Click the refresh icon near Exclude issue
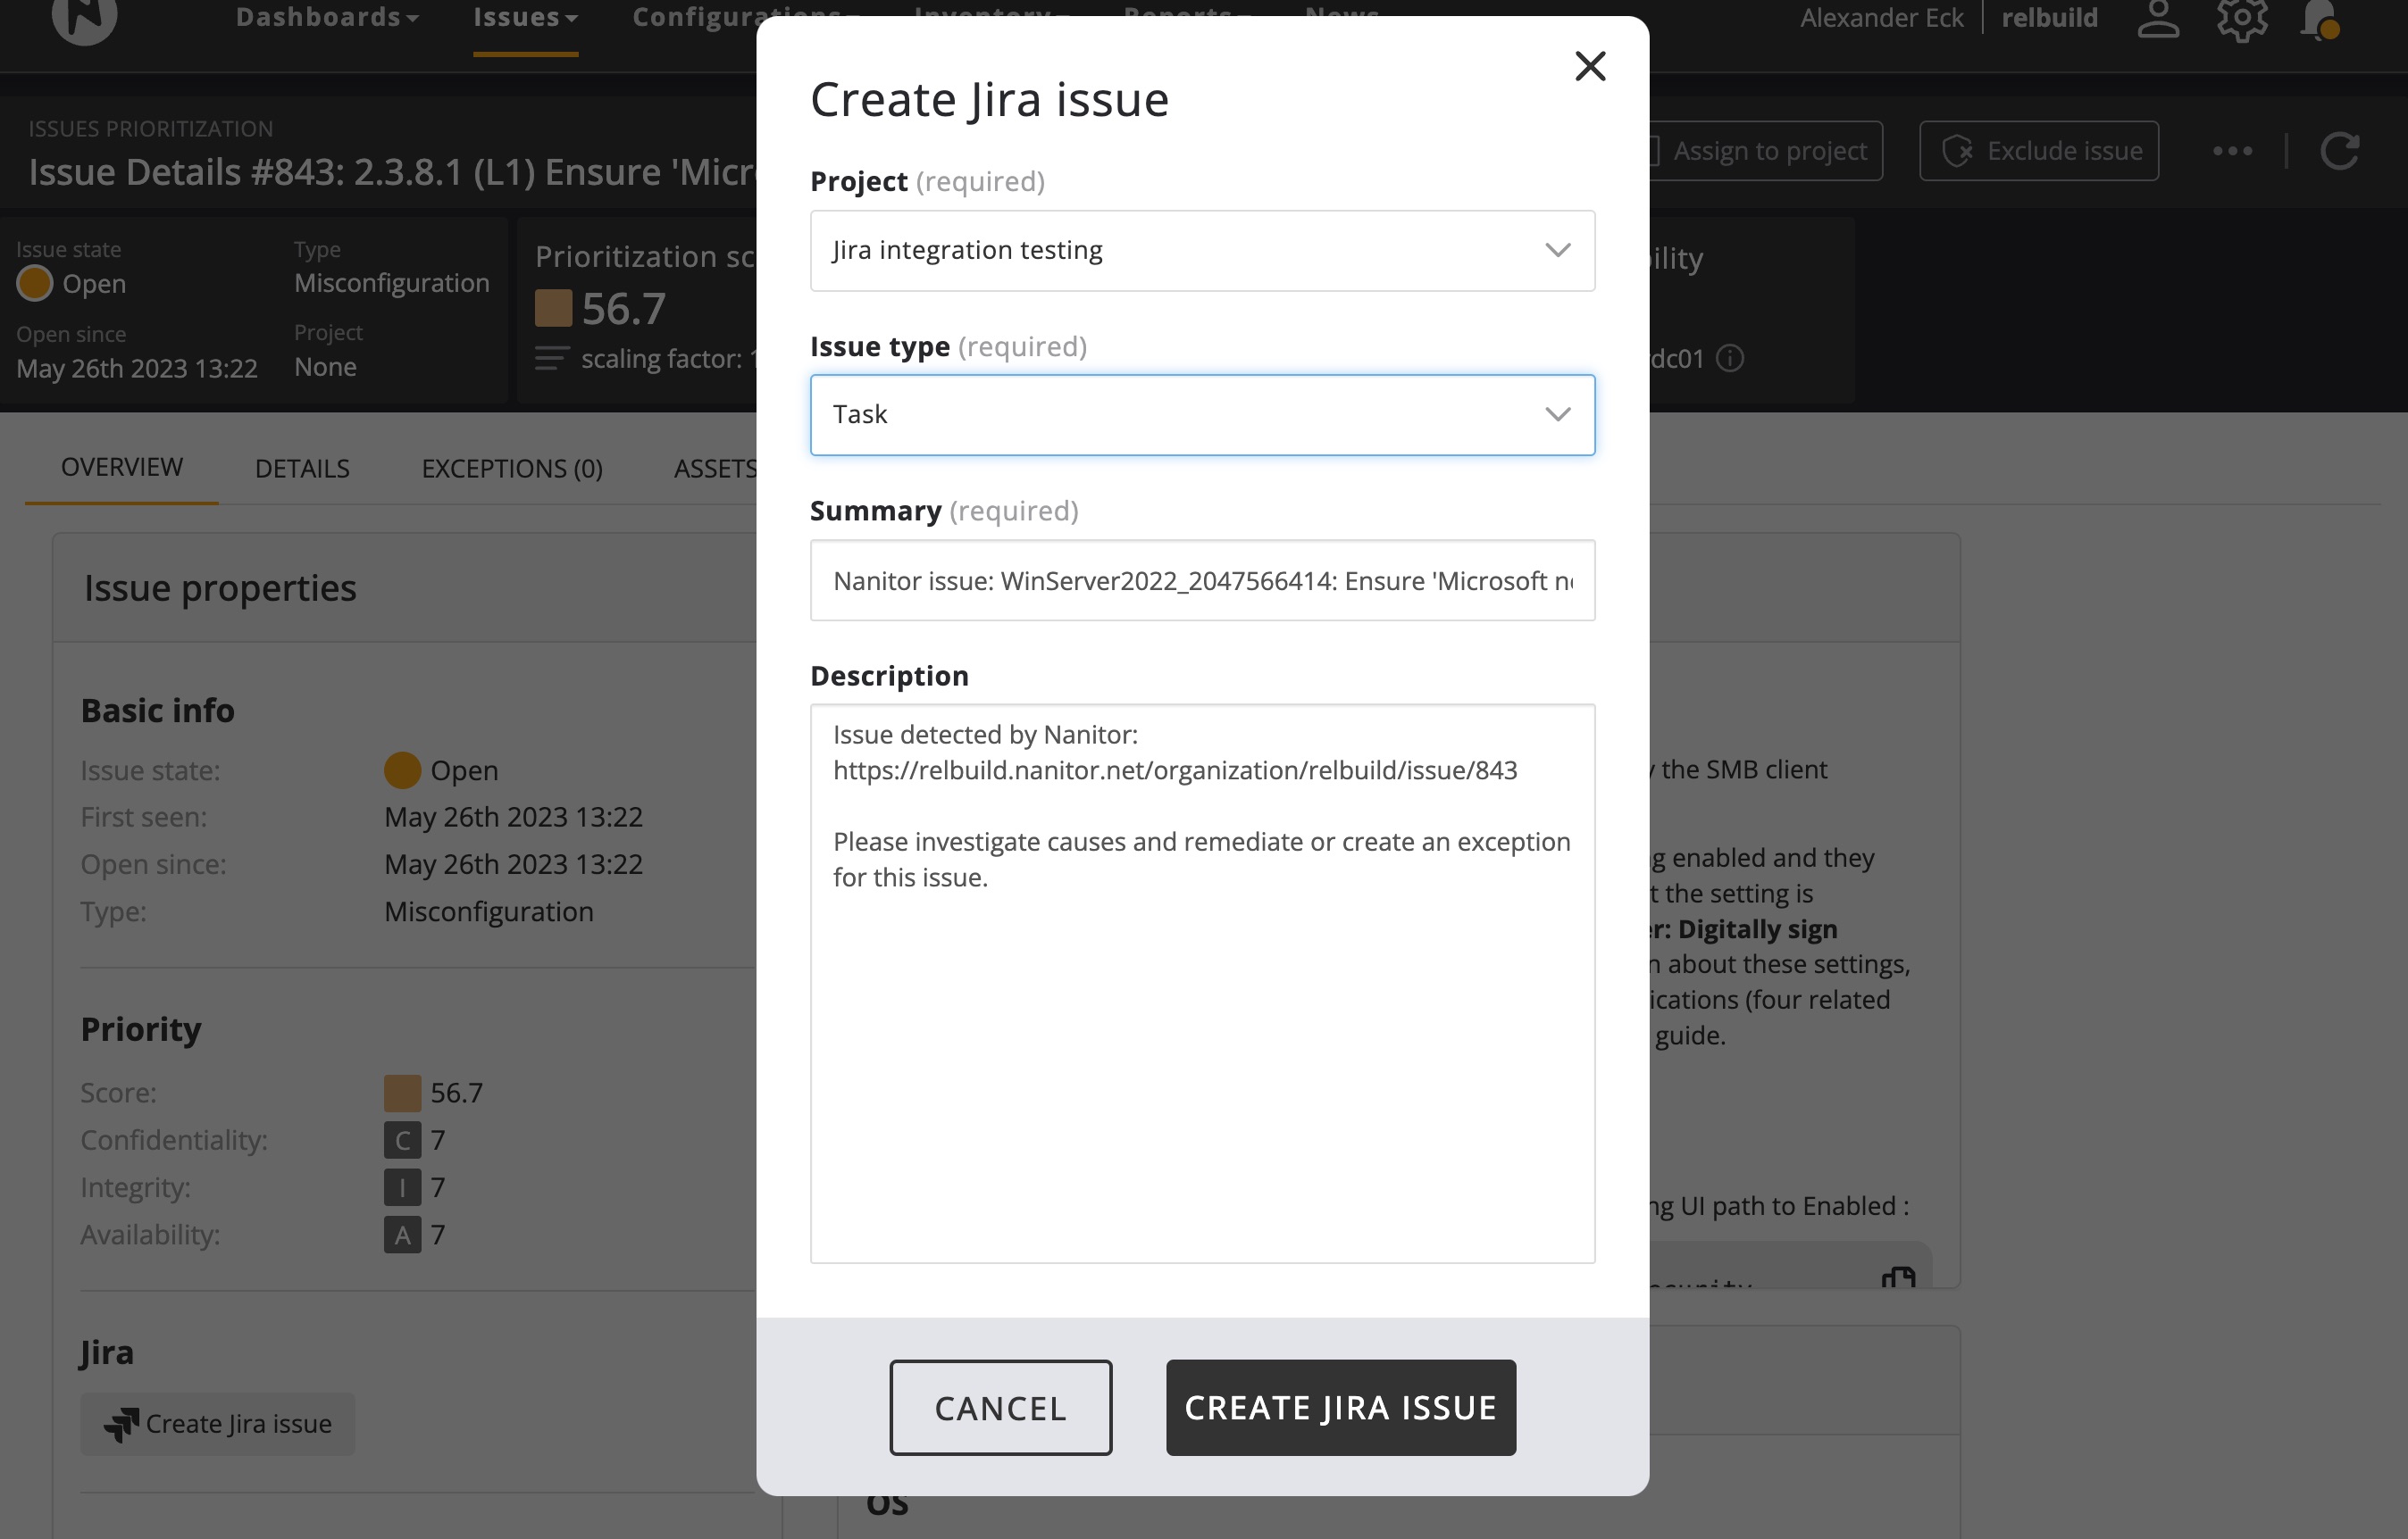The image size is (2408, 1539). coord(2340,150)
